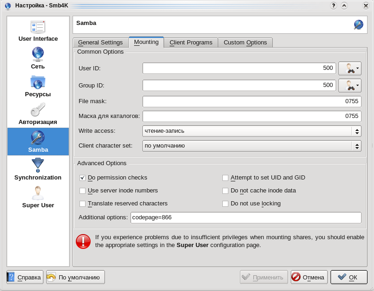Image resolution: width=374 pixels, height=291 pixels.
Task: Enable Do not cache inode data
Action: point(225,191)
